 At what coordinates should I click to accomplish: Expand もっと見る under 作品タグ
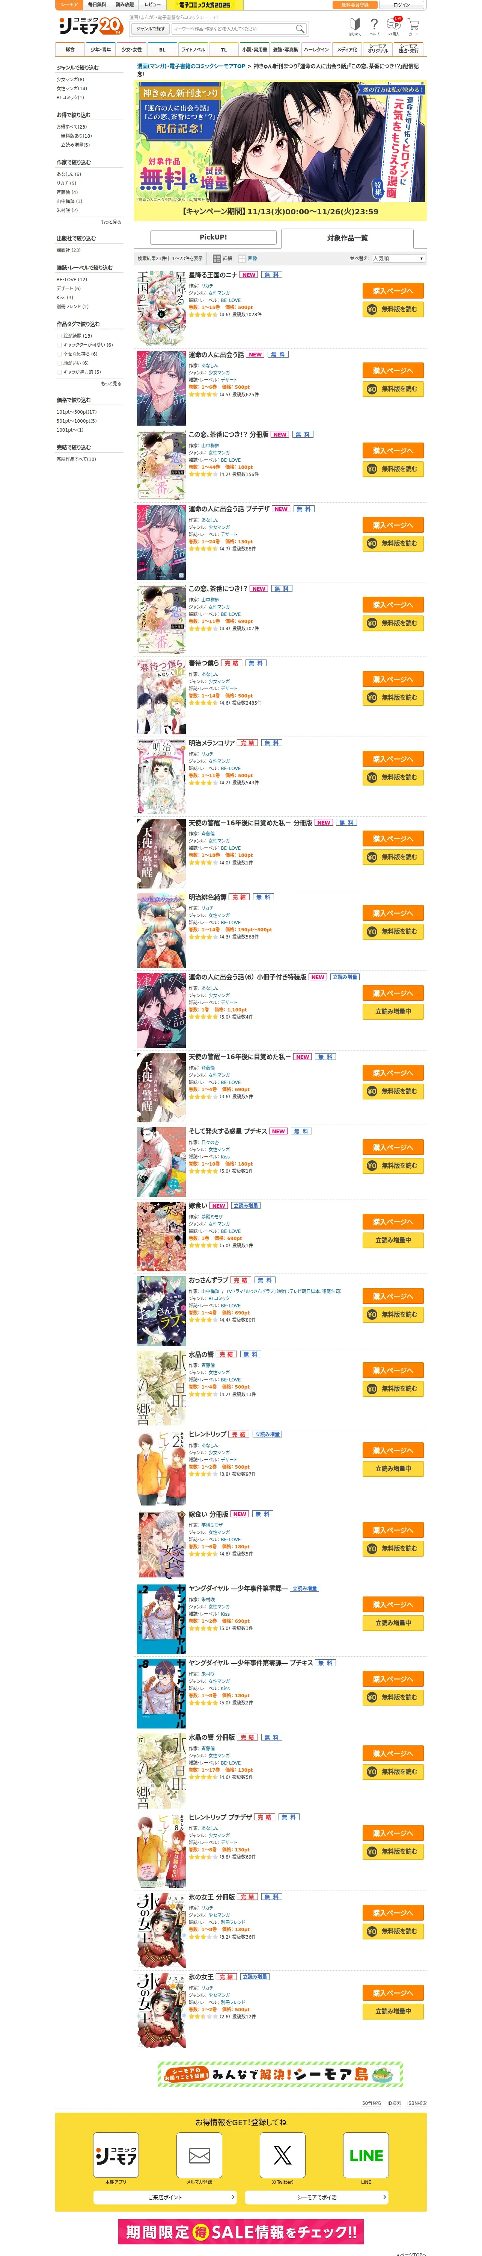pos(111,384)
